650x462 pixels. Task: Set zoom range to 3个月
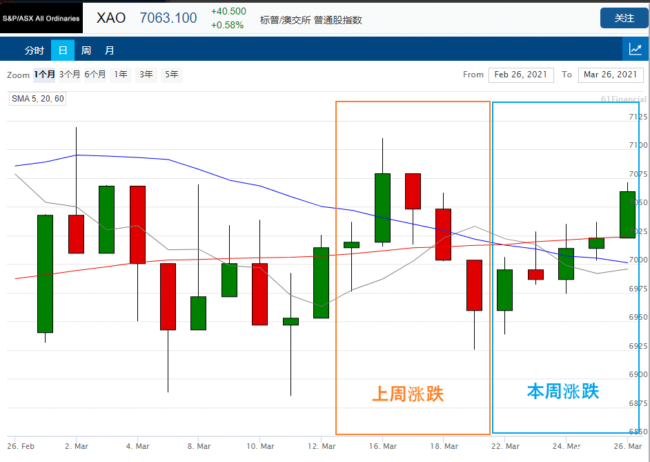point(70,75)
